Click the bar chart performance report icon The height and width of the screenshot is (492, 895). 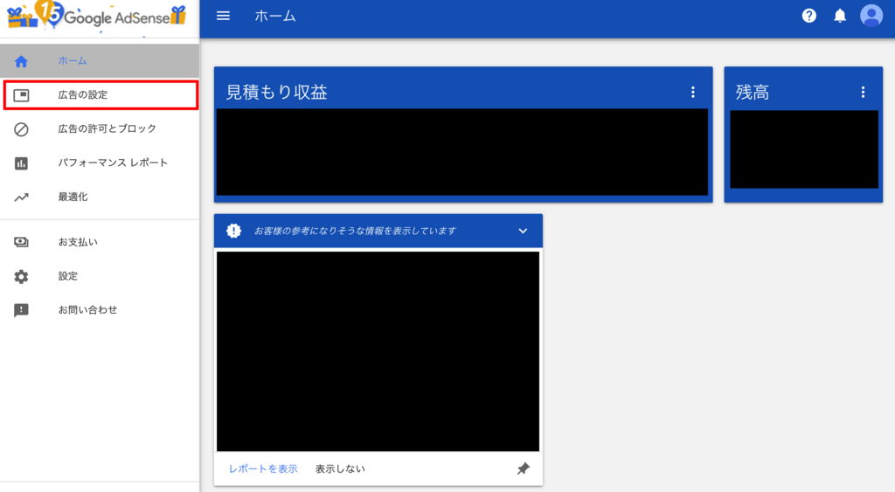tap(21, 163)
